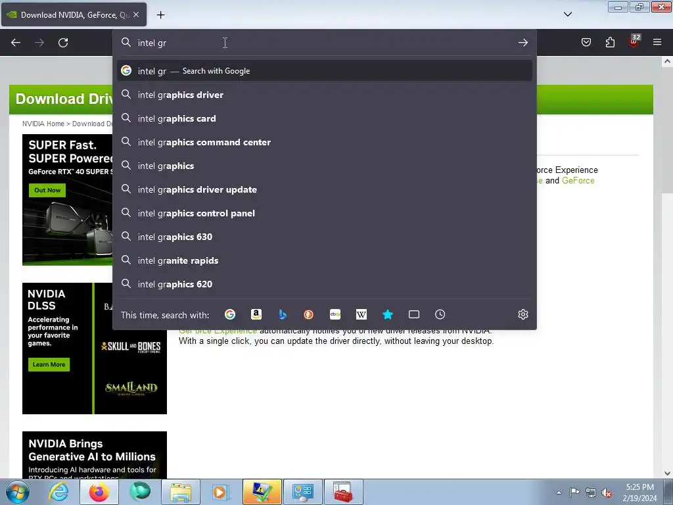The width and height of the screenshot is (673, 505).
Task: Choose suggestion 'intel graphics driver'
Action: point(325,95)
